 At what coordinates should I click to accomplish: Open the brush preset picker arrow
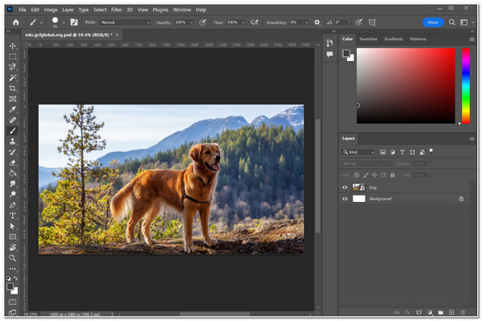coord(63,23)
